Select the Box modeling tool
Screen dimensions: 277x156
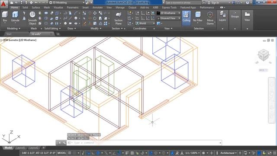point(5,17)
